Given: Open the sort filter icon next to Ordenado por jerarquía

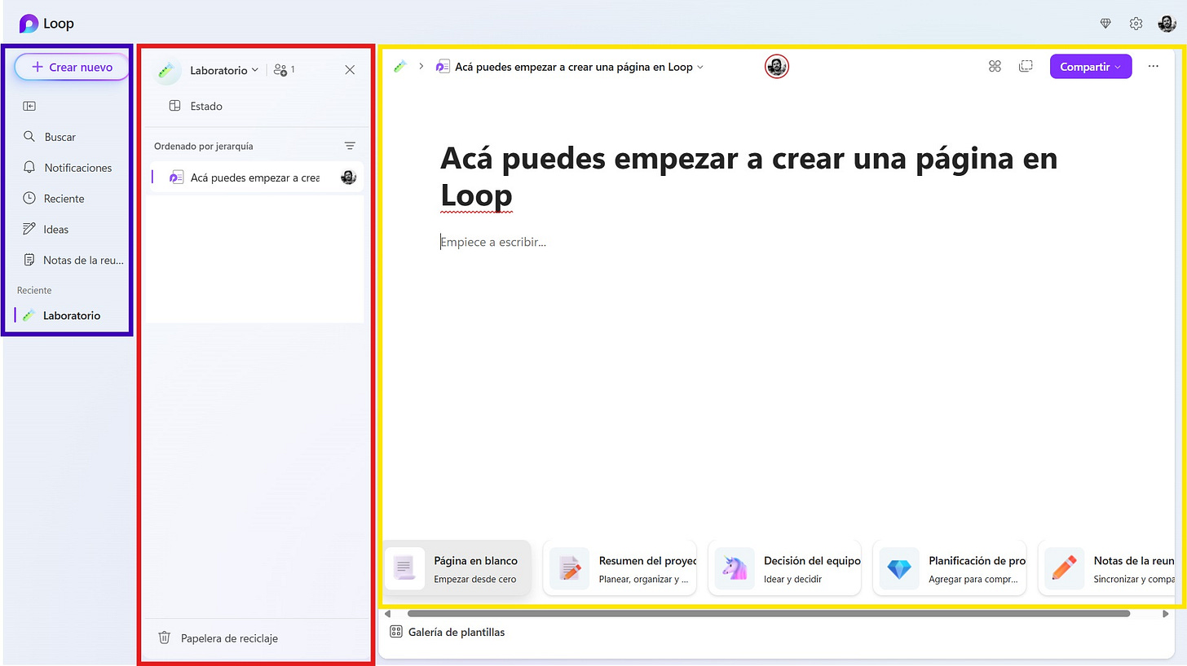Looking at the screenshot, I should 350,146.
